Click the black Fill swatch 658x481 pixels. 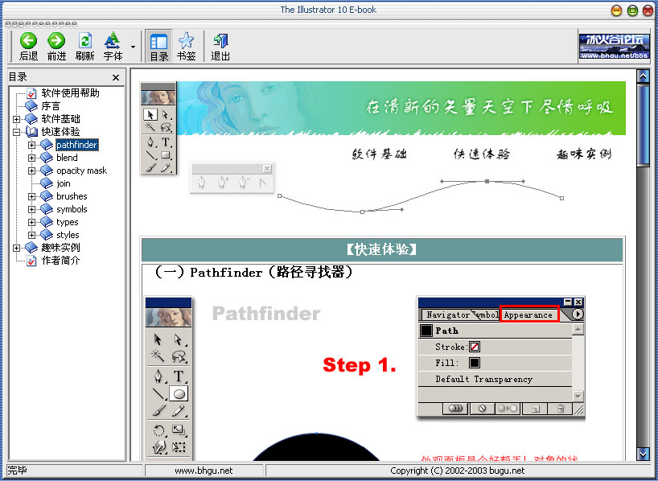[x=475, y=363]
